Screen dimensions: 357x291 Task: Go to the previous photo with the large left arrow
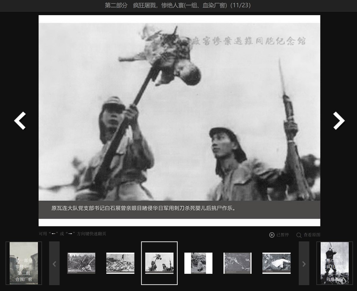point(20,121)
